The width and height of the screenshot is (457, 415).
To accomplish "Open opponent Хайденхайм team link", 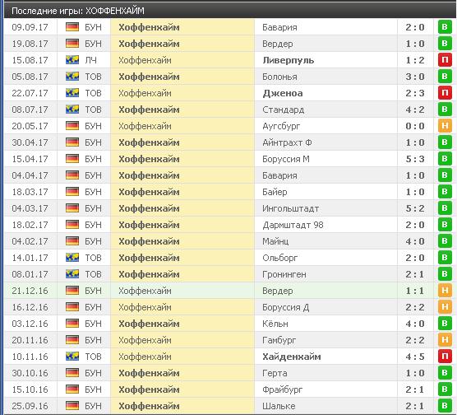I will click(292, 357).
